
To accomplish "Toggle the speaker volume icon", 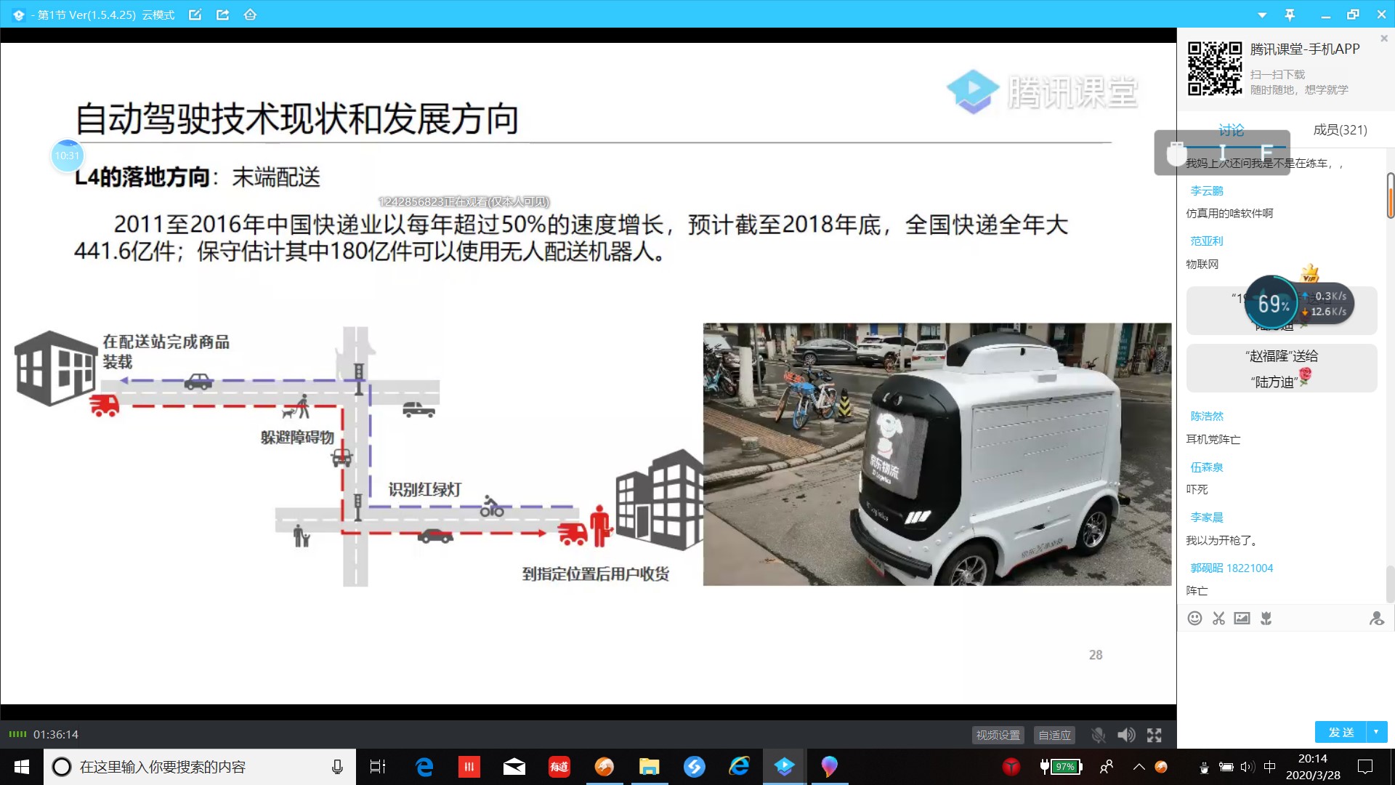I will [1126, 735].
